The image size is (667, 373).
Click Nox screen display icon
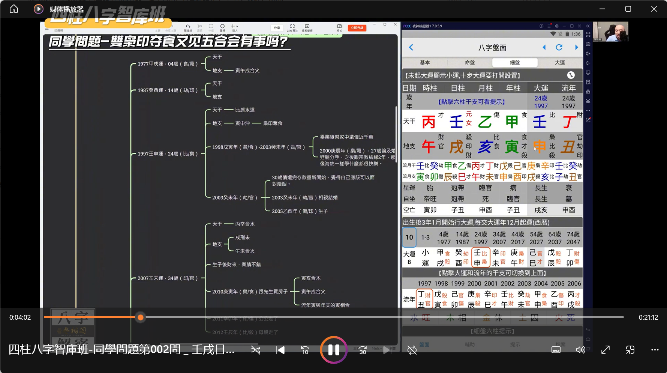[588, 72]
